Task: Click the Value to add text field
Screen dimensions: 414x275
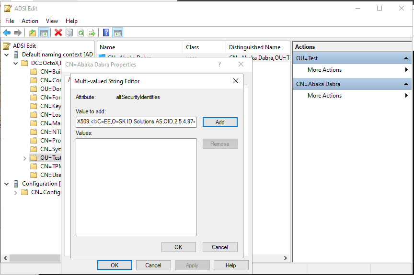Action: tap(136, 121)
